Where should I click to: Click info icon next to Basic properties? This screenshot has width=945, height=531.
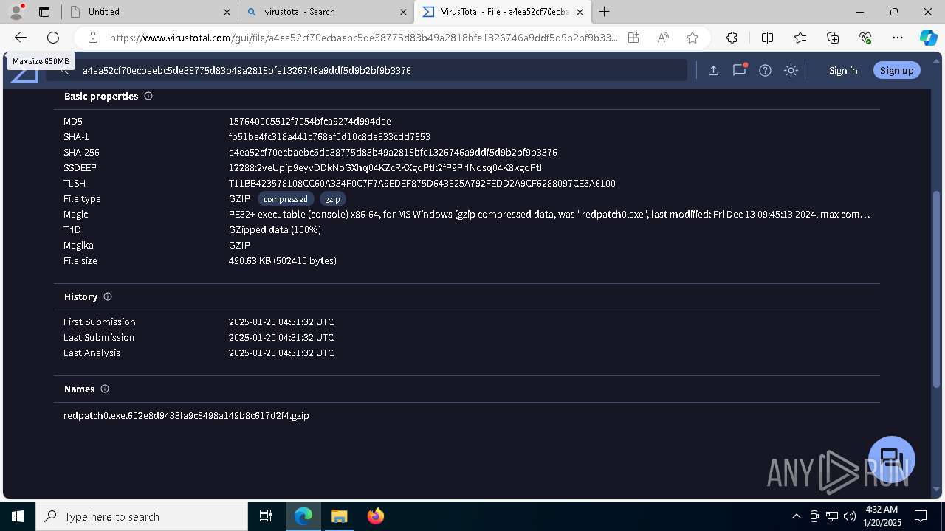tap(148, 96)
